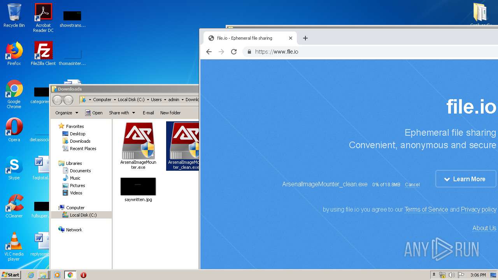The width and height of the screenshot is (498, 280).
Task: Open Privacy policy link
Action: (x=479, y=210)
